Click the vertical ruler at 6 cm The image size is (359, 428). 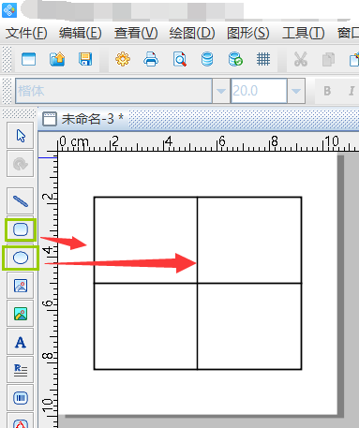[49, 303]
